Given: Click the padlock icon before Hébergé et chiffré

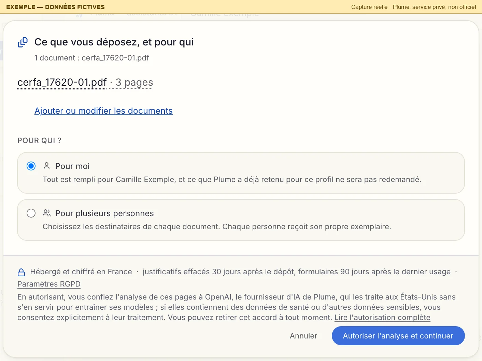Looking at the screenshot, I should pos(22,272).
